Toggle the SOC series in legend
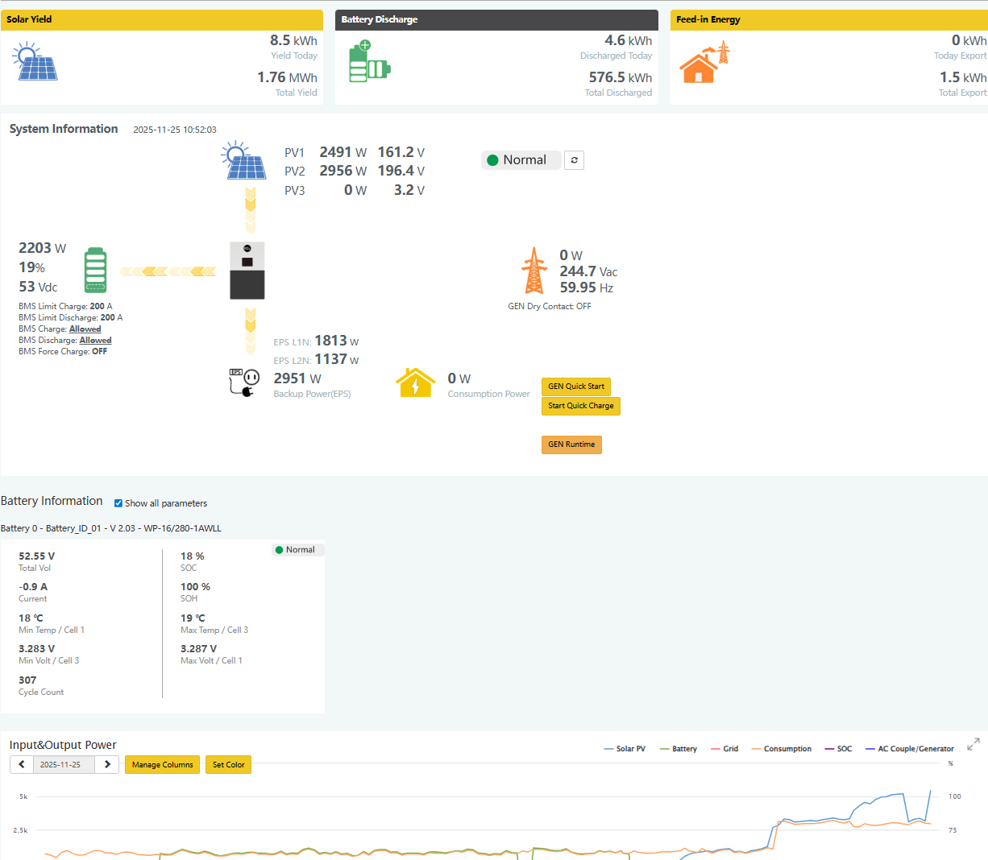This screenshot has width=988, height=860. [x=838, y=749]
